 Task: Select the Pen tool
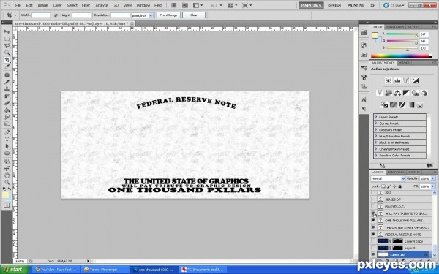tap(7, 132)
